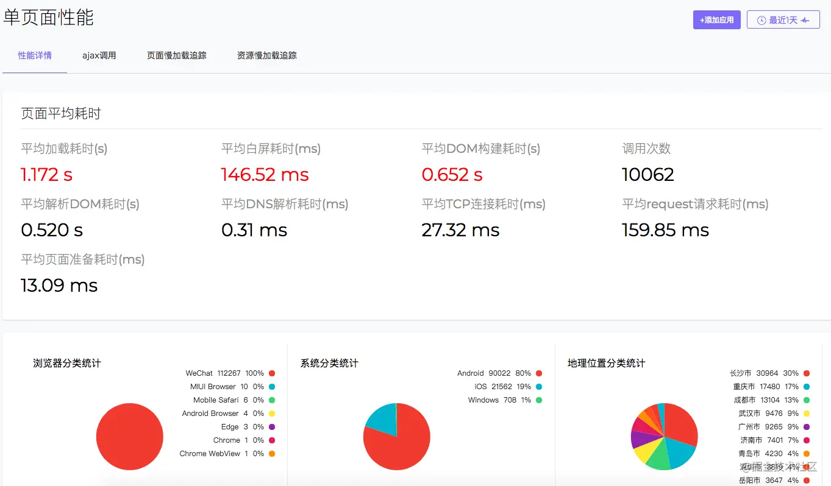Click the 单页面性能 page title
Image resolution: width=831 pixels, height=486 pixels.
(49, 16)
